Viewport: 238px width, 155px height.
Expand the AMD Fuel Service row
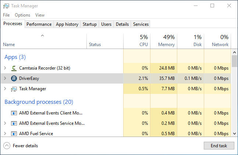tap(5, 134)
